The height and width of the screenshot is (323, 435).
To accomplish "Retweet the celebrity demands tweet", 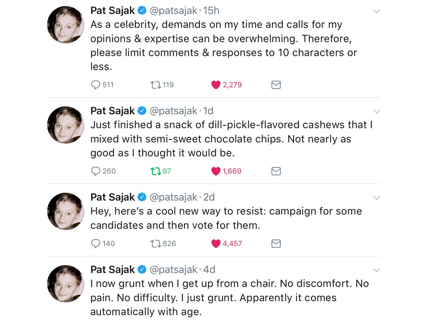I will 155,85.
